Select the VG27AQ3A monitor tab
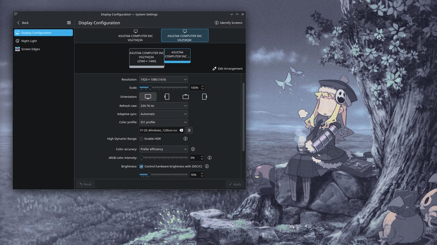This screenshot has height=245, width=437. (x=136, y=35)
